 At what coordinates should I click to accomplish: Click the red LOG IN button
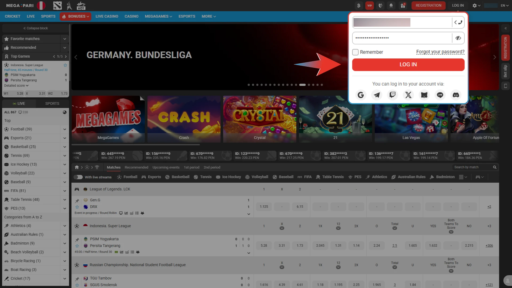(408, 65)
